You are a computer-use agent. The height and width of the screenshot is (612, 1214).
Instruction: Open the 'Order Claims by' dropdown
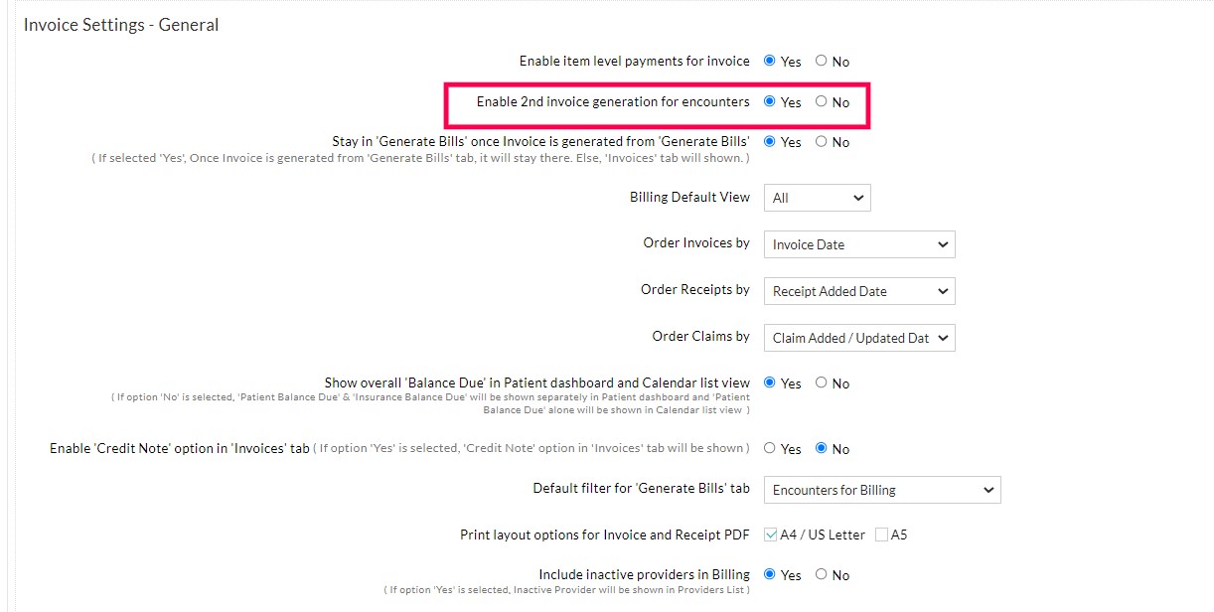pyautogui.click(x=858, y=338)
